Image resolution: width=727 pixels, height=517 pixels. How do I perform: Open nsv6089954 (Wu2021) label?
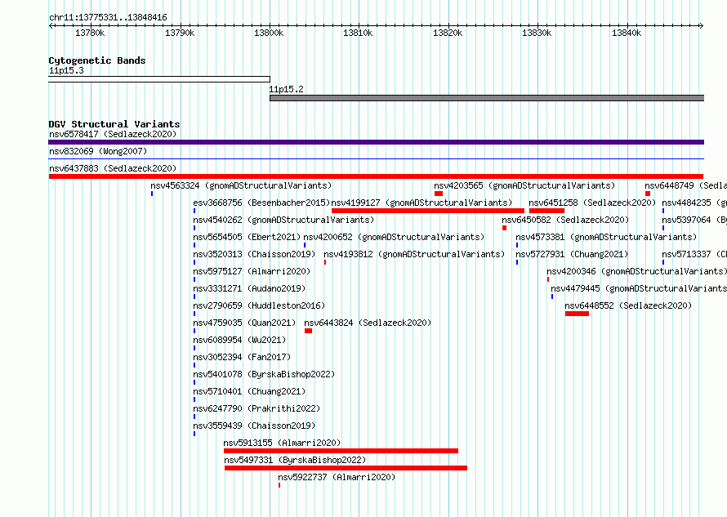pos(239,340)
